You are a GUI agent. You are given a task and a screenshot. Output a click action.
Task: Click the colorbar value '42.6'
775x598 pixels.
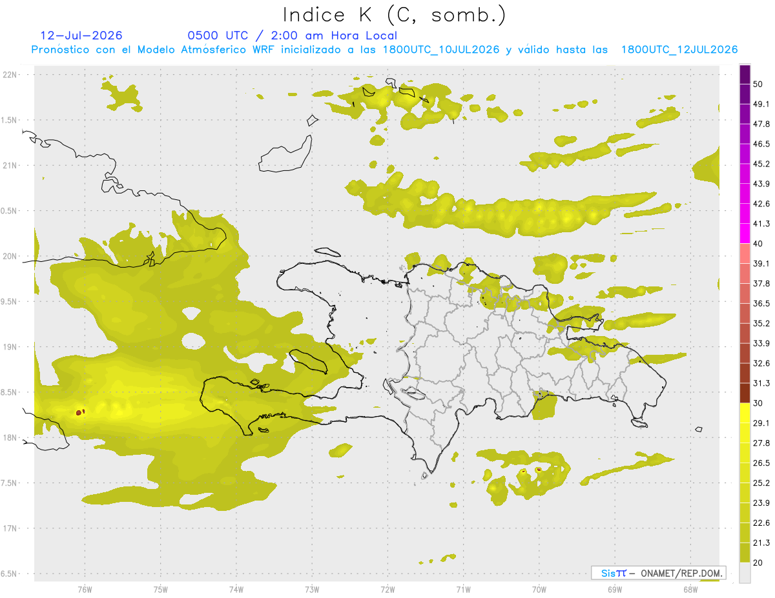pos(761,204)
